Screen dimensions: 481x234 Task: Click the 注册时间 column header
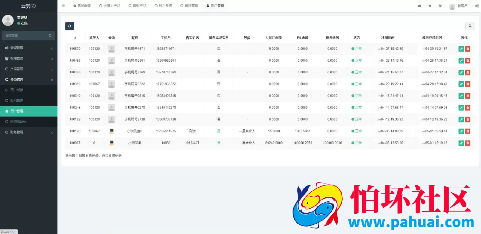tap(388, 38)
